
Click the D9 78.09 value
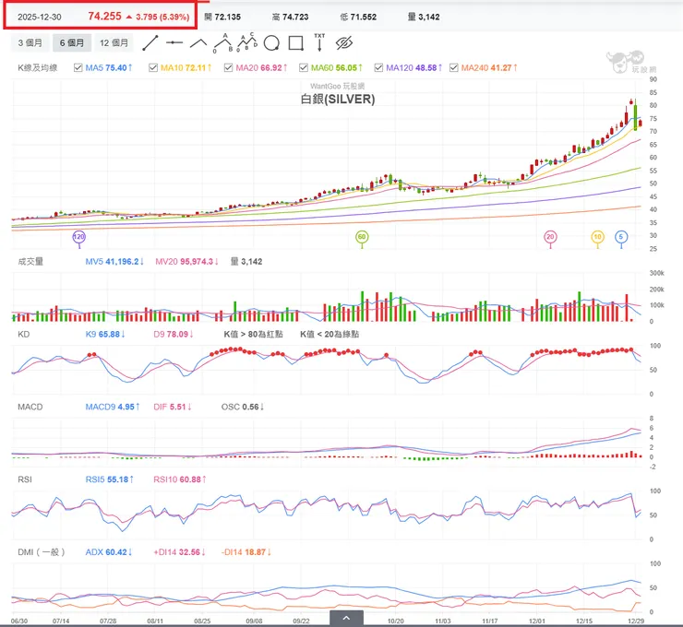click(x=174, y=334)
